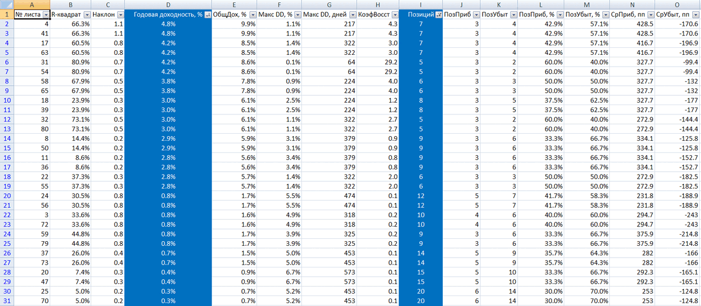Open the ПозУбыт, % filter dropdown
The image size is (701, 306).
click(606, 14)
